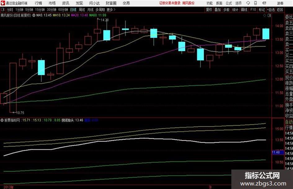Open the 资讯 menu
The height and width of the screenshot is (189, 293).
66,3
